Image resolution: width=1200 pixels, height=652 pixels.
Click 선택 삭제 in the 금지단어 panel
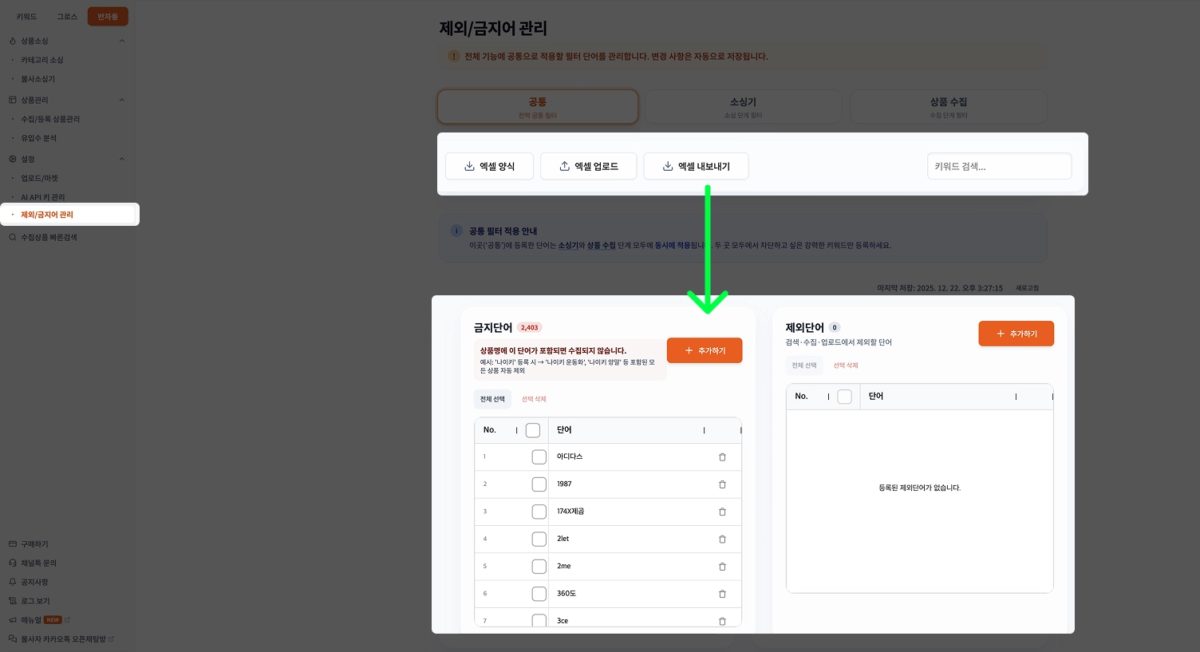[x=534, y=399]
